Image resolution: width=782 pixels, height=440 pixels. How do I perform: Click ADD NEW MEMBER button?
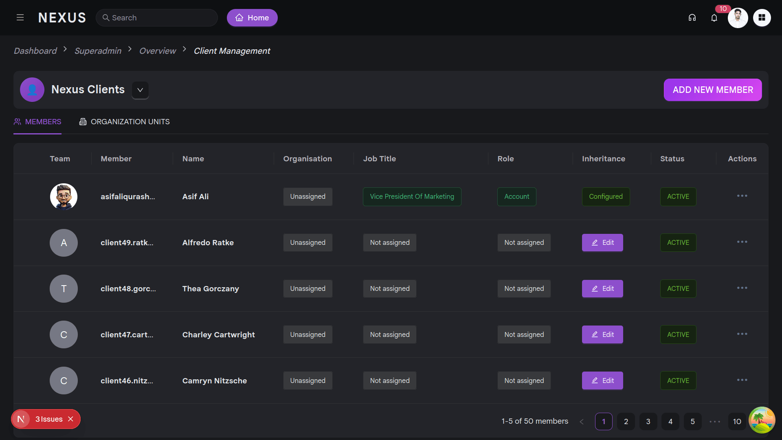pos(713,90)
